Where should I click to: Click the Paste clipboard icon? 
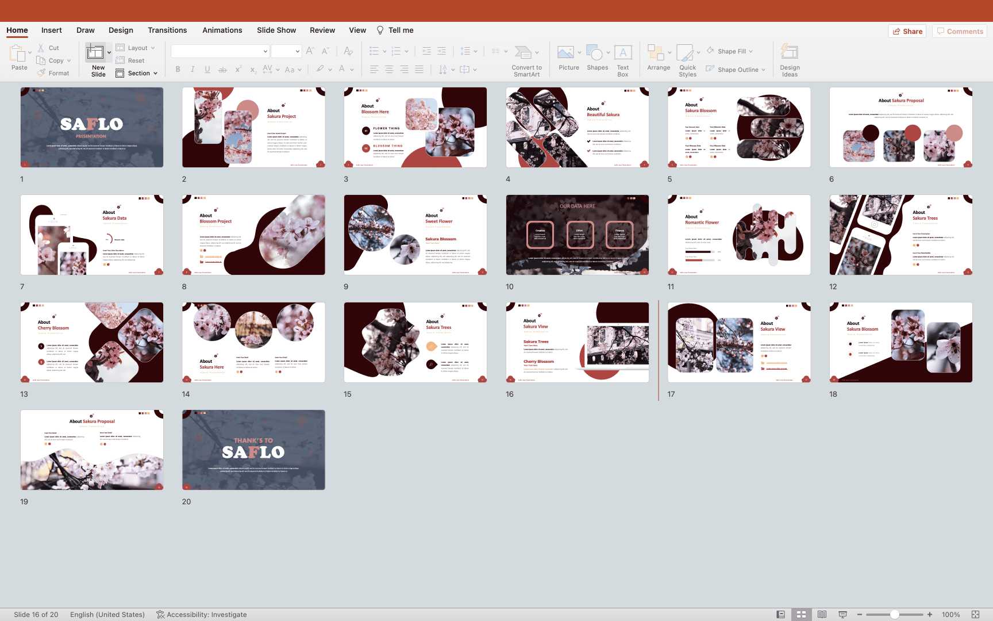17,53
